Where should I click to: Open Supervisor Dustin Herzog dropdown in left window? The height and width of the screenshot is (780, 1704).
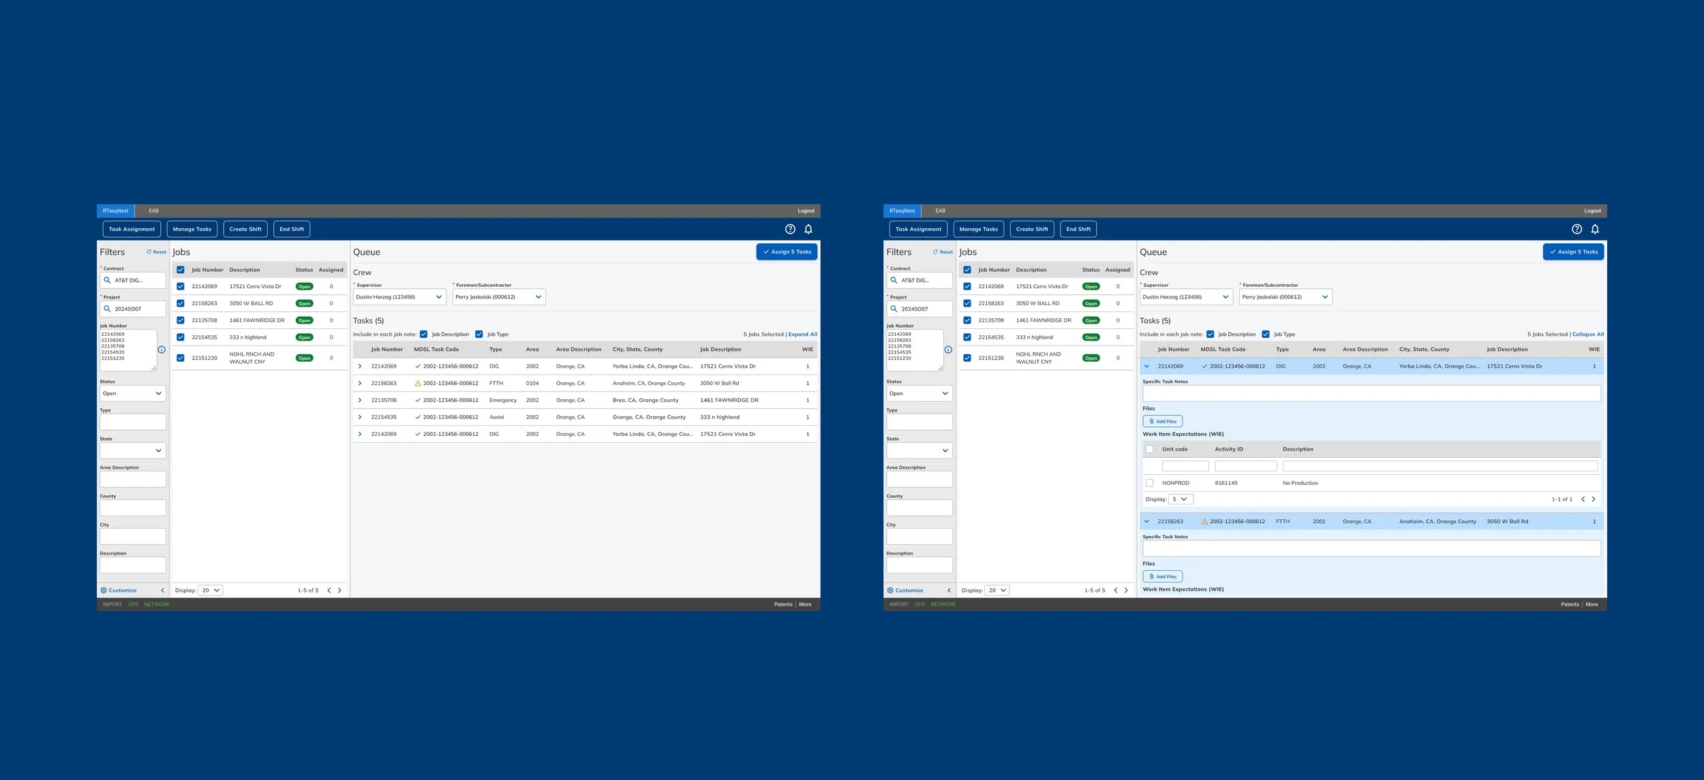coord(399,297)
